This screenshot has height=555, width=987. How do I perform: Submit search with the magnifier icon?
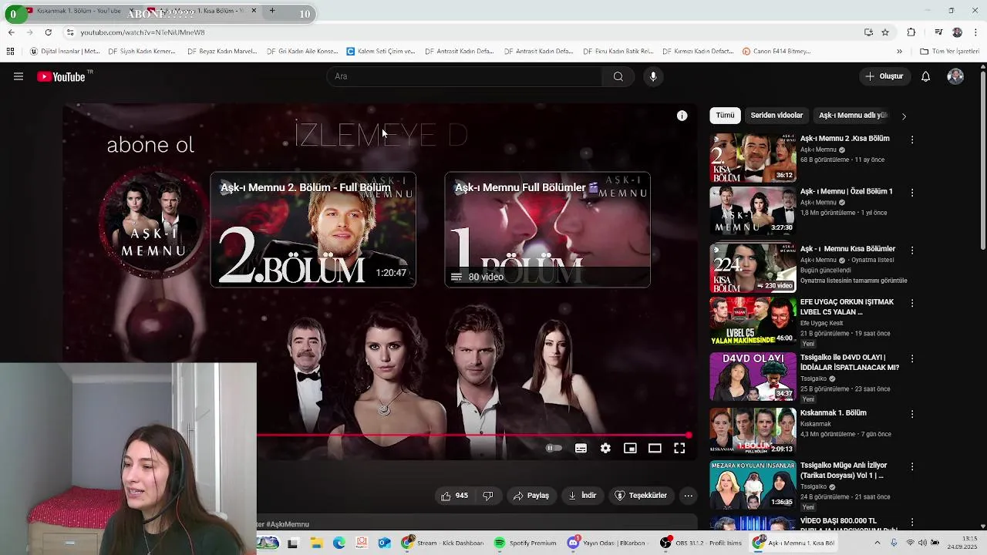coord(618,76)
